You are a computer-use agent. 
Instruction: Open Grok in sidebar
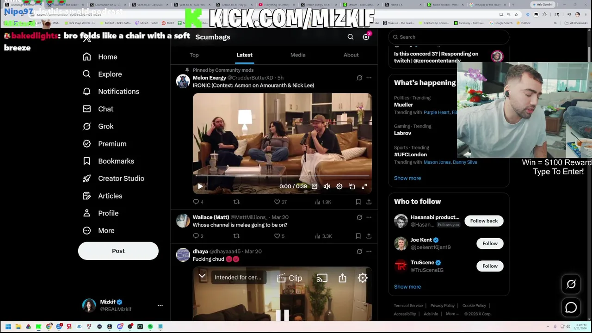pos(98,126)
